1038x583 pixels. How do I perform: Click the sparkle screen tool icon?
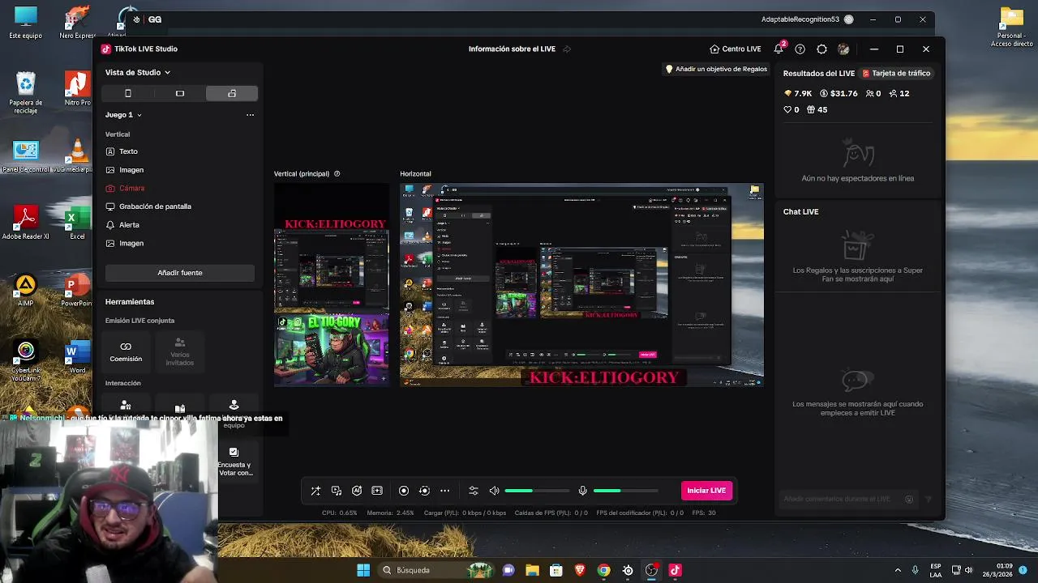coord(377,491)
